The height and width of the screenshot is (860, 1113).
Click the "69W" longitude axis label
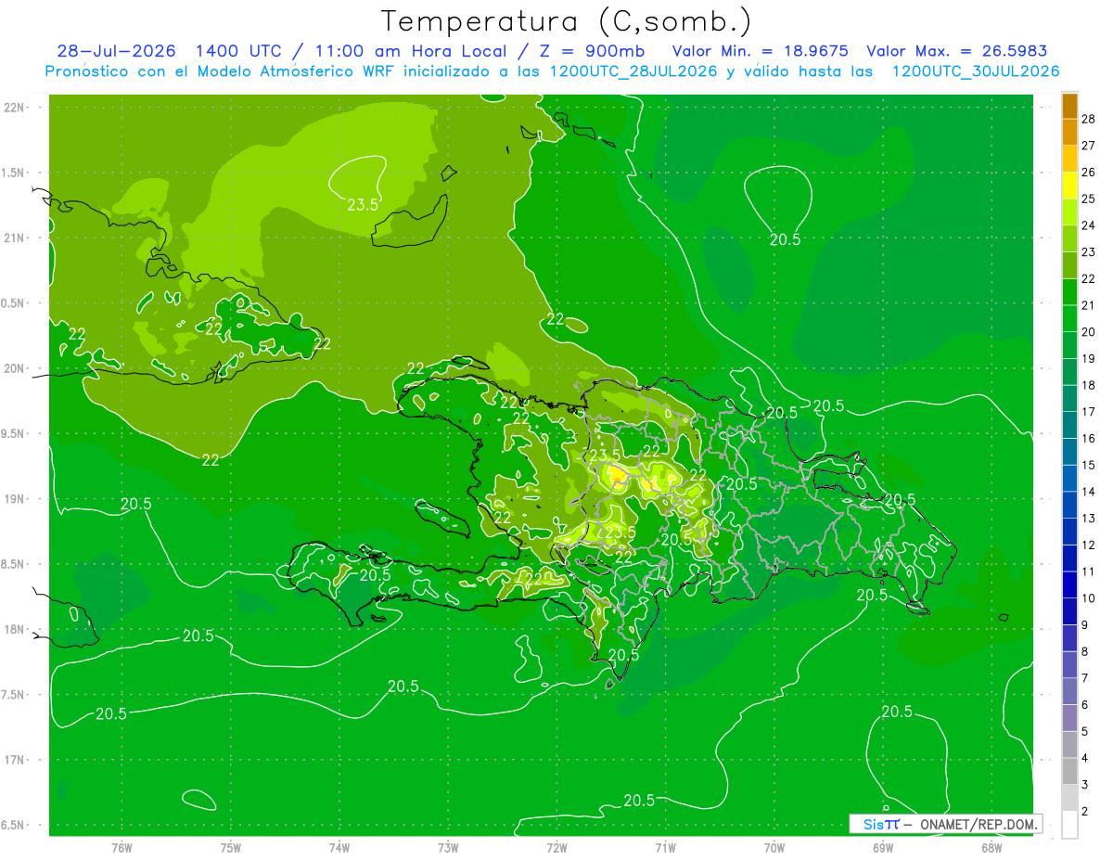point(883,848)
